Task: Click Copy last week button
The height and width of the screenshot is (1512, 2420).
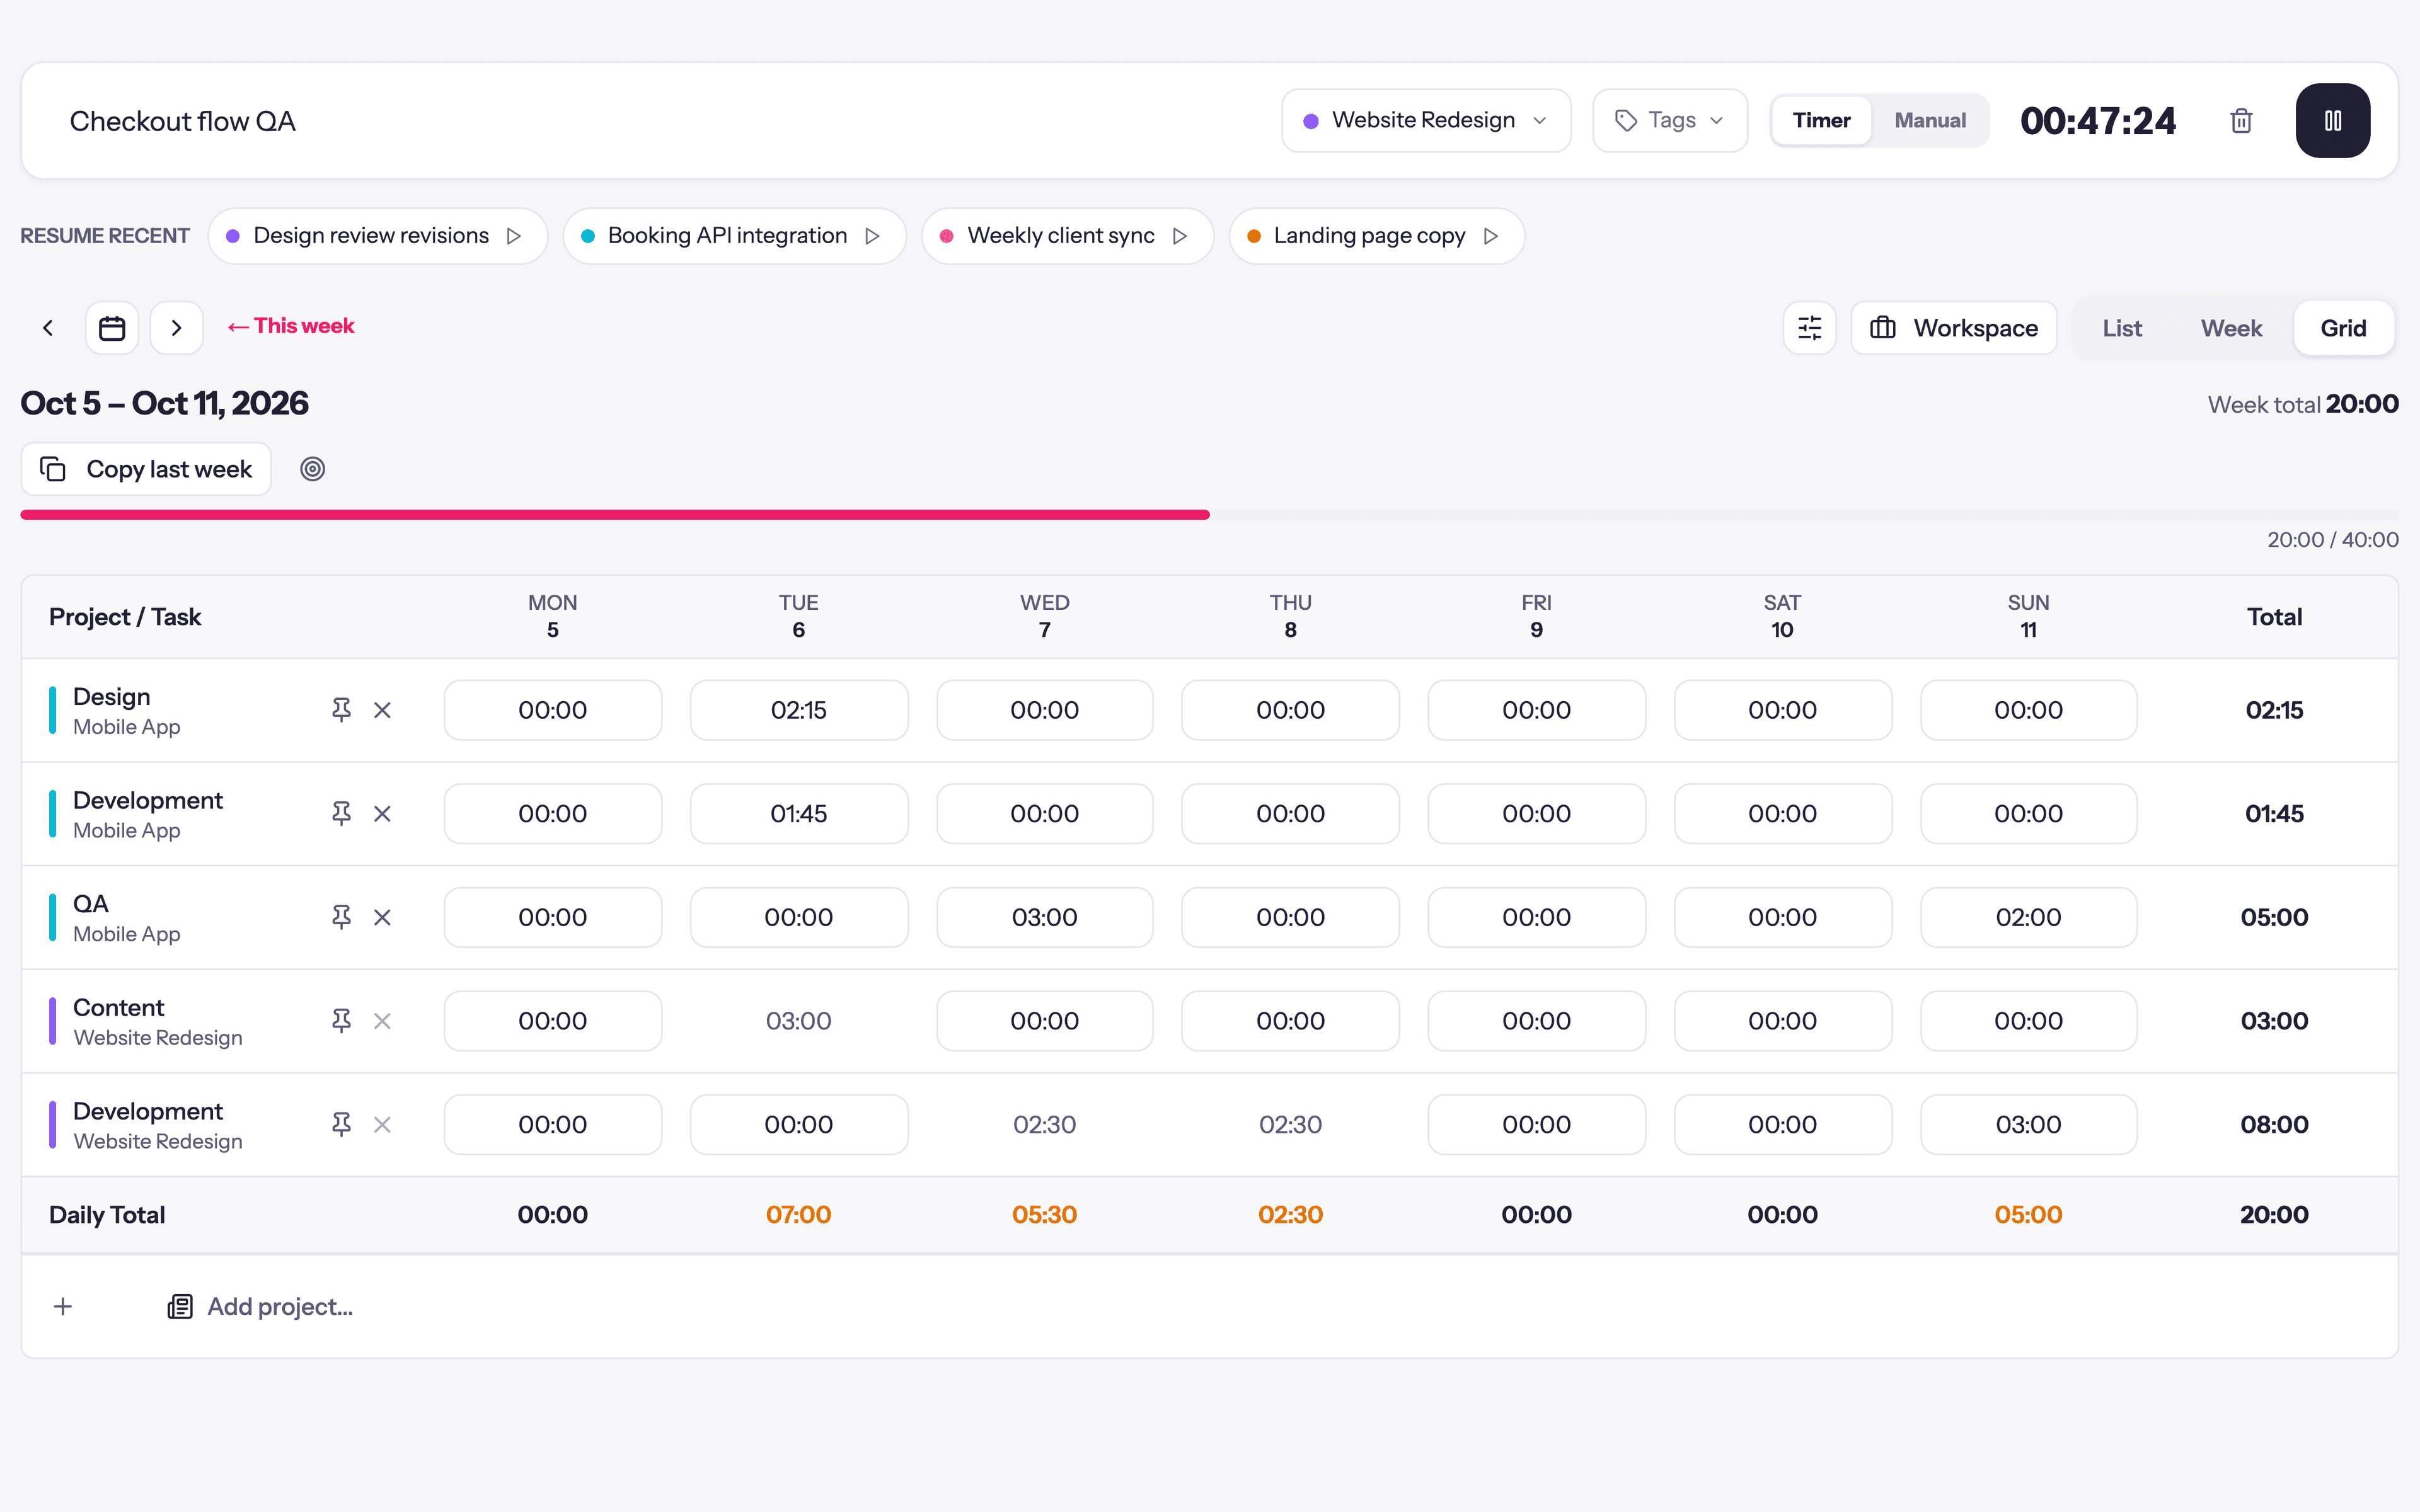Action: click(146, 469)
